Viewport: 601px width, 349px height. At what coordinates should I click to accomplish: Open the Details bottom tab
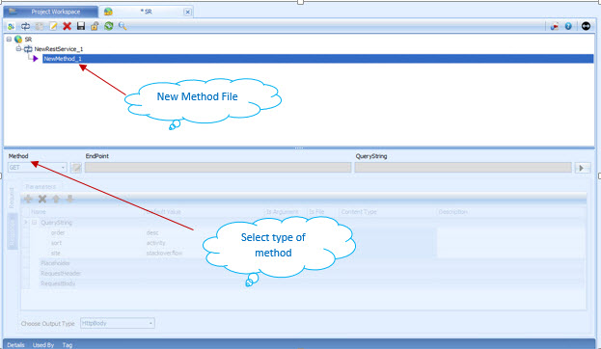click(15, 345)
